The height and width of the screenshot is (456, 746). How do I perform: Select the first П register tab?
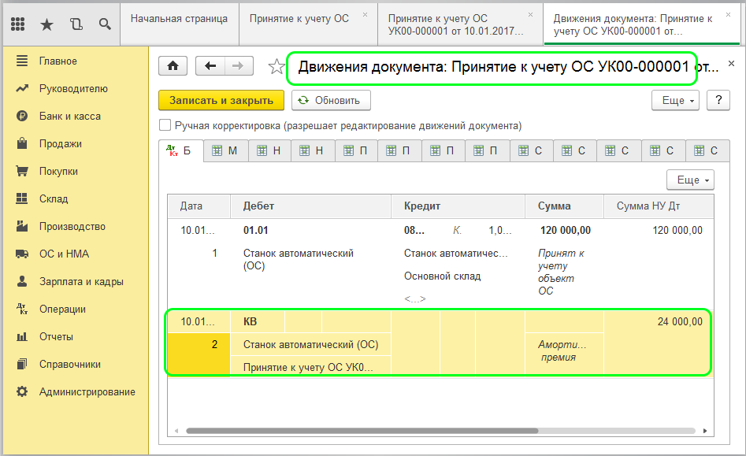[x=356, y=150]
